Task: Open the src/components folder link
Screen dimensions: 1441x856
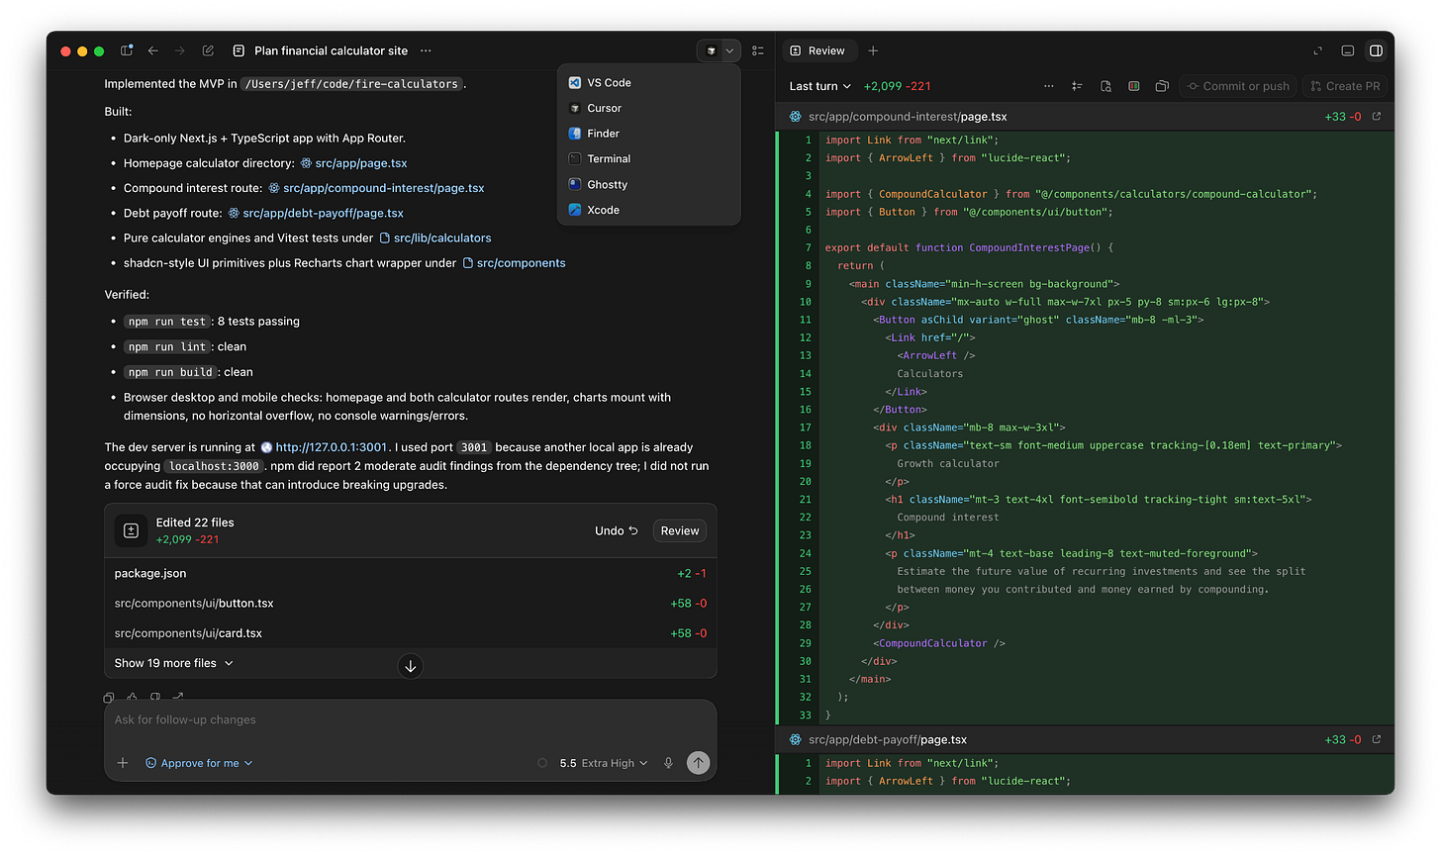Action: pyautogui.click(x=514, y=263)
